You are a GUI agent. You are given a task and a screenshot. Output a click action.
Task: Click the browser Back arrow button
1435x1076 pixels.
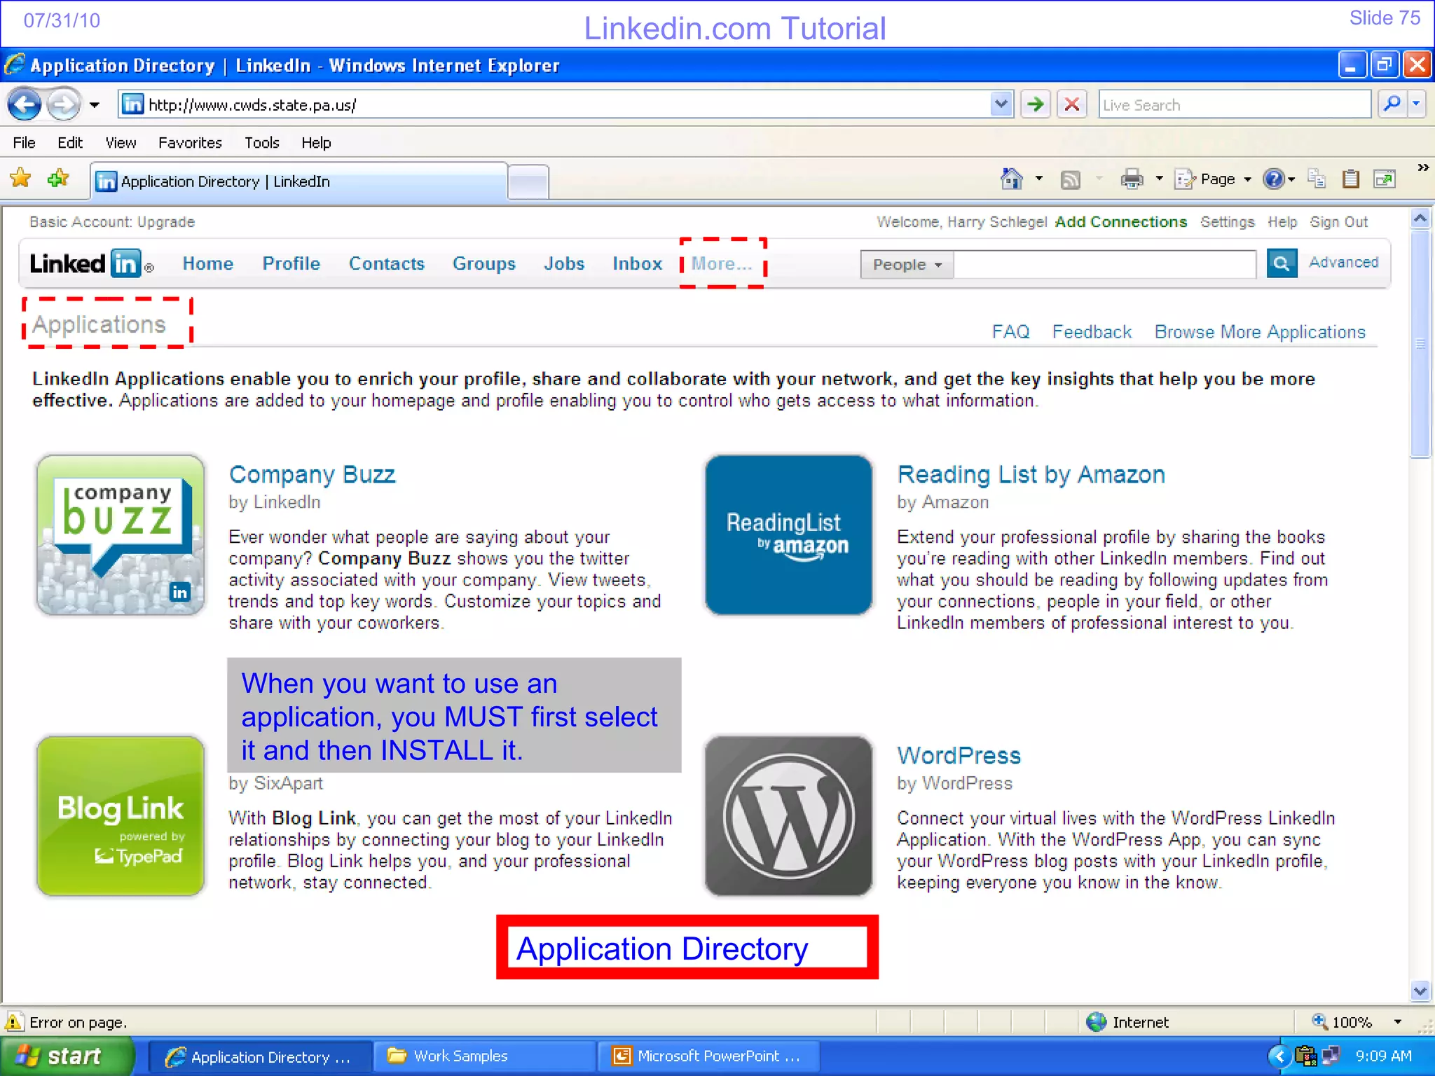tap(24, 105)
